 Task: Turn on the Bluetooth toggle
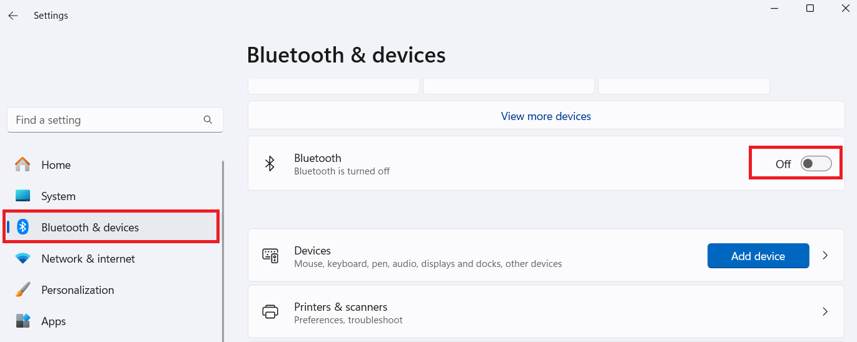tap(816, 164)
